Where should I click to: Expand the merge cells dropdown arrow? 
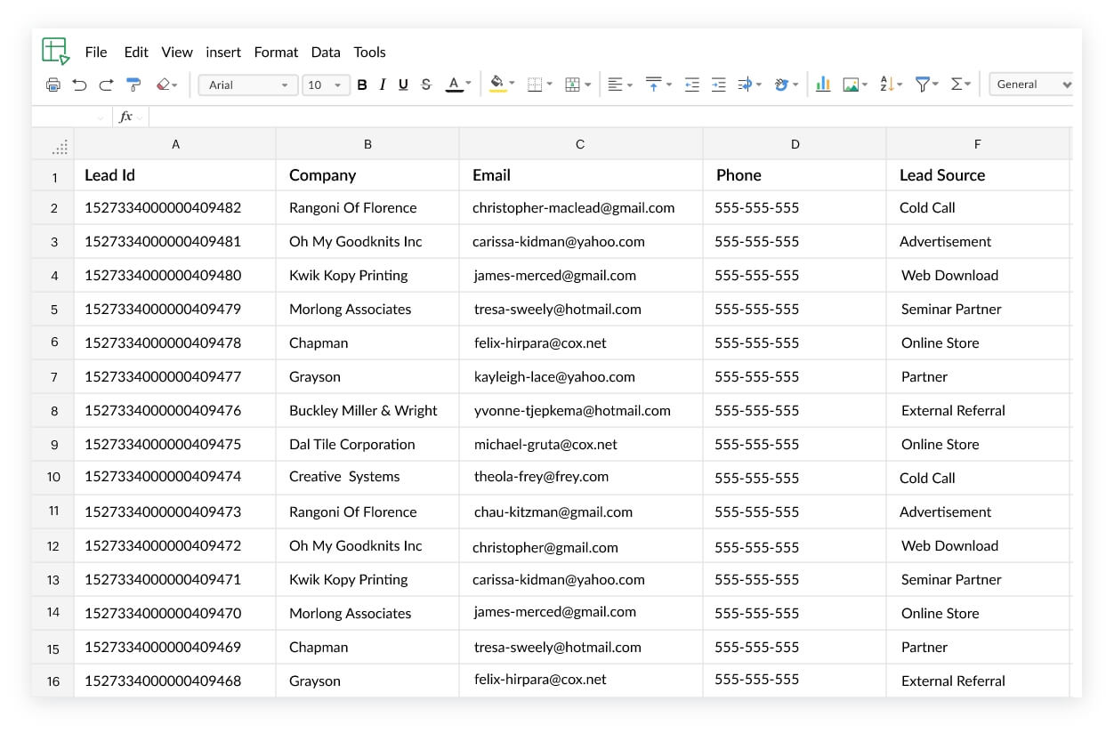tap(587, 85)
